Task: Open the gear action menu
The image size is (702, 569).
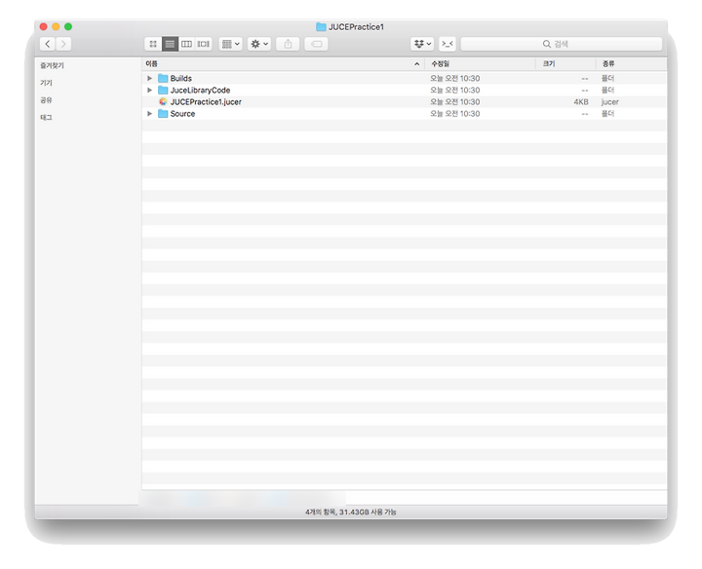Action: [259, 44]
